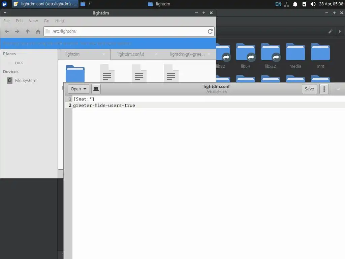The image size is (345, 259).
Task: Open the Edit menu
Action: tap(19, 21)
